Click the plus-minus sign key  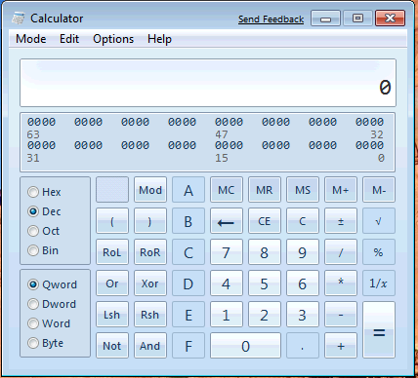[341, 221]
